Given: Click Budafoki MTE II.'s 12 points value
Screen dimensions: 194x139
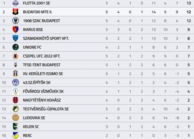Looking at the screenshot, I should point(189,12).
